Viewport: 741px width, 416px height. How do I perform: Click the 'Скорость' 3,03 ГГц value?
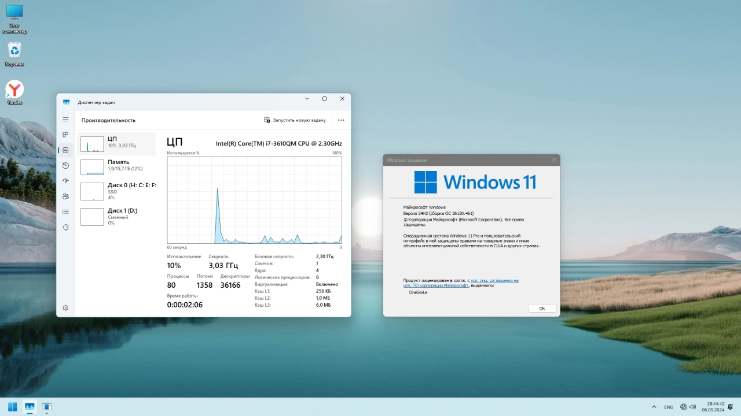[x=223, y=266]
